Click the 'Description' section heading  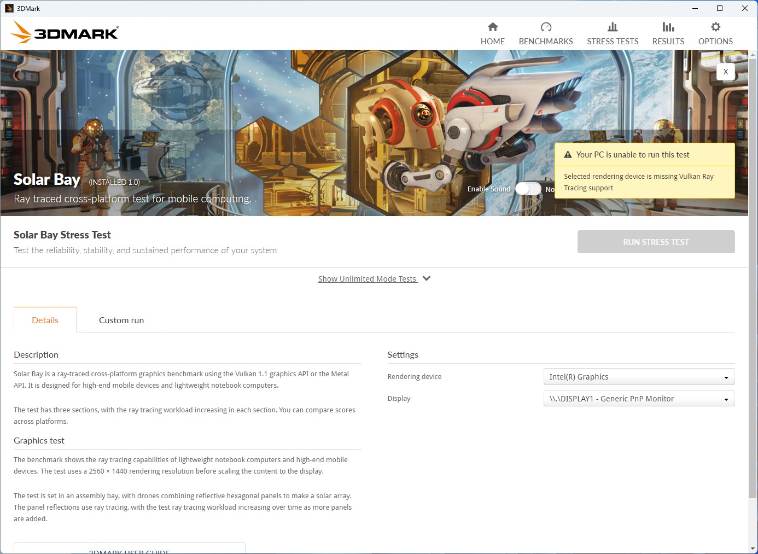[36, 354]
